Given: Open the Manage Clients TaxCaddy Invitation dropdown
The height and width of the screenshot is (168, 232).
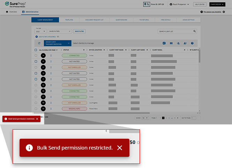Looking at the screenshot, I should click(x=57, y=43).
